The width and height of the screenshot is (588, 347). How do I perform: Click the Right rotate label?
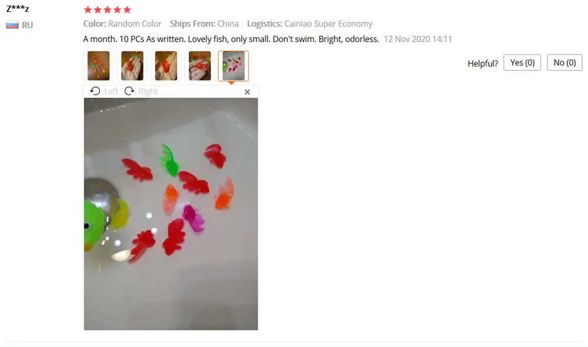coord(148,91)
